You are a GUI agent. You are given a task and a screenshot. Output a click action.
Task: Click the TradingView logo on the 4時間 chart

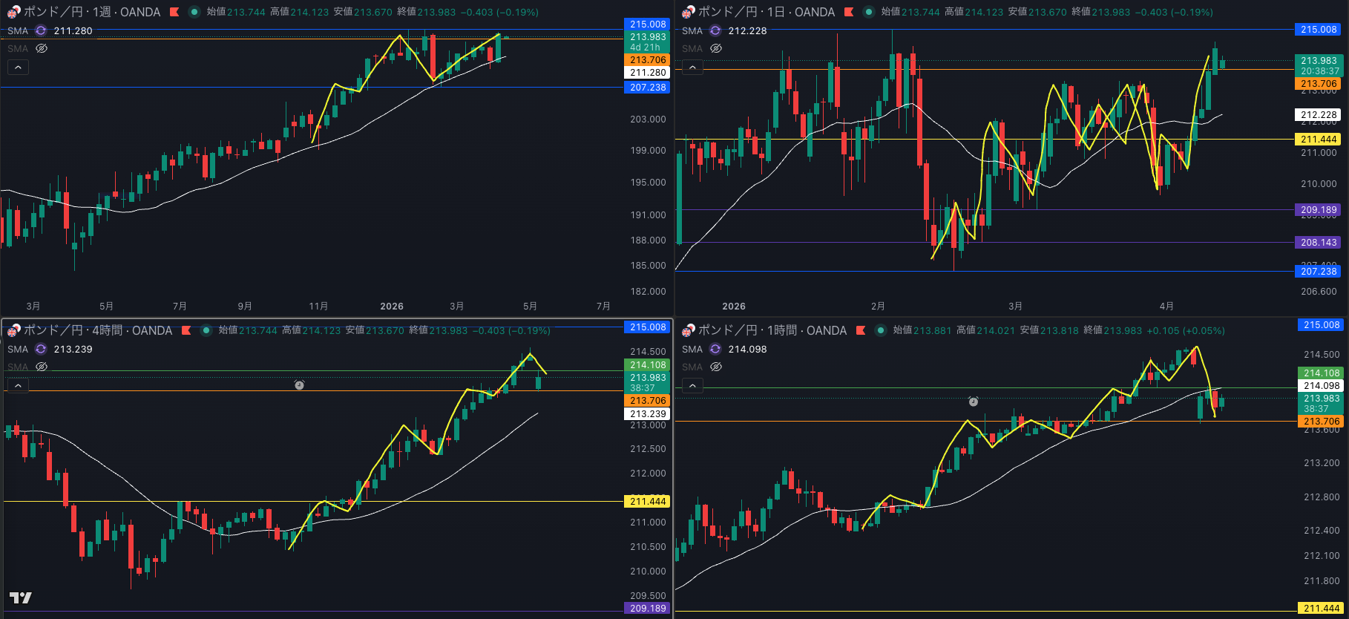[x=21, y=598]
